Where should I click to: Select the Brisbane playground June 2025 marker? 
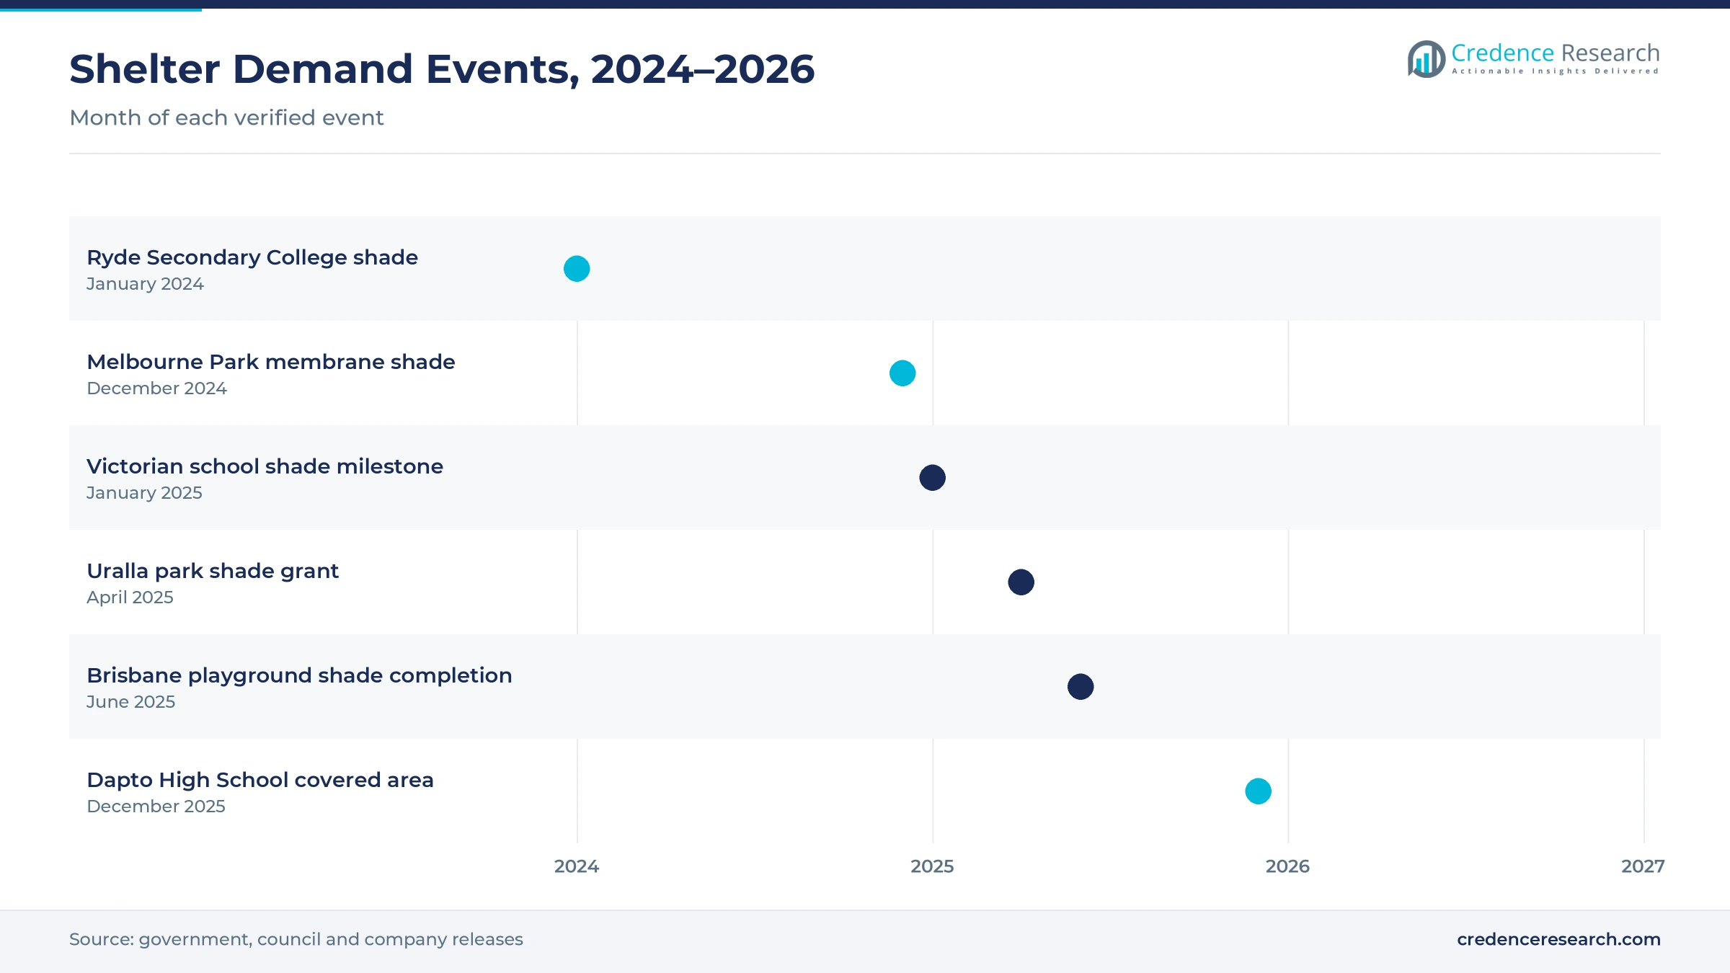point(1081,687)
